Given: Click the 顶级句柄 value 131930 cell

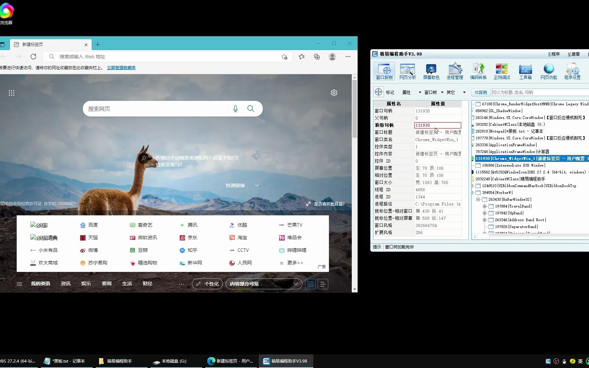Looking at the screenshot, I should tap(438, 125).
